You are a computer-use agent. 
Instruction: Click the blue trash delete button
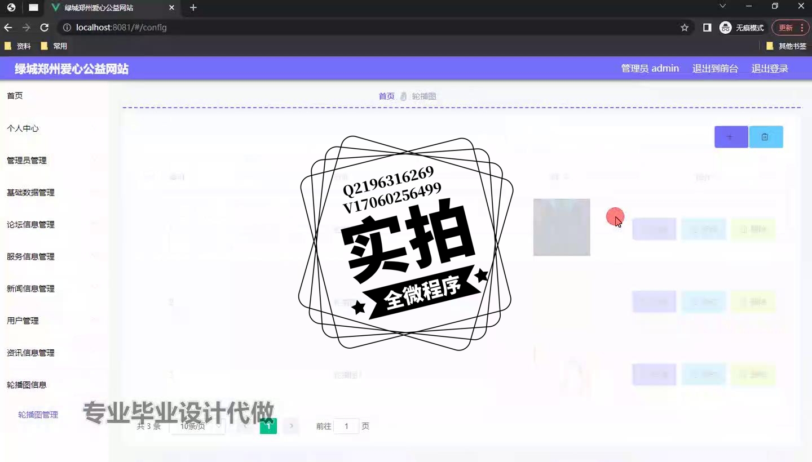(x=766, y=137)
